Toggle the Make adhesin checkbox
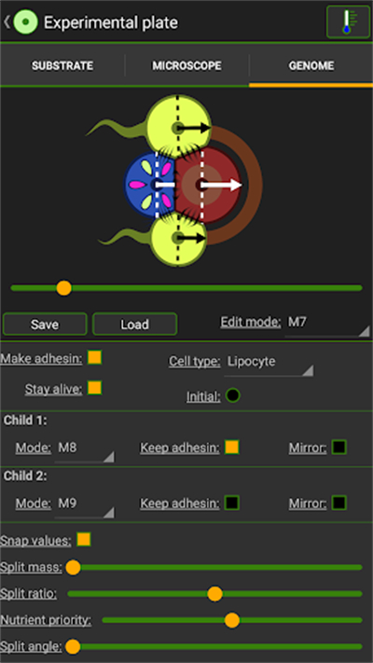Screen dimensions: 373x663 click(x=95, y=358)
